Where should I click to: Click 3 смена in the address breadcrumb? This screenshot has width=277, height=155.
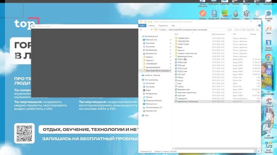[162, 30]
